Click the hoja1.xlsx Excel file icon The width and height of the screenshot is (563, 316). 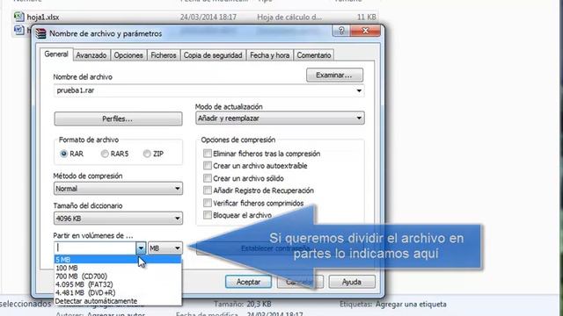click(18, 17)
